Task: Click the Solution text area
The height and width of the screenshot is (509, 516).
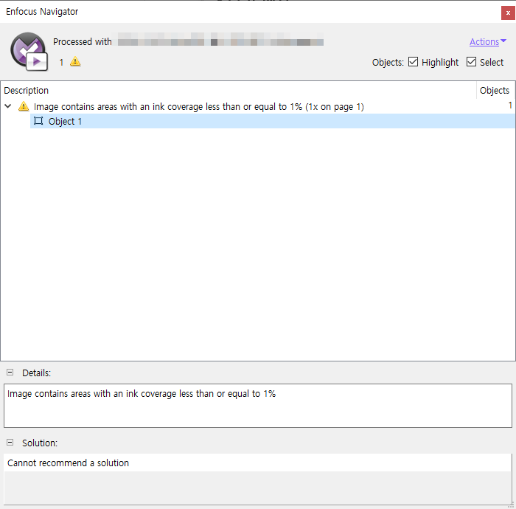Action: [258, 479]
